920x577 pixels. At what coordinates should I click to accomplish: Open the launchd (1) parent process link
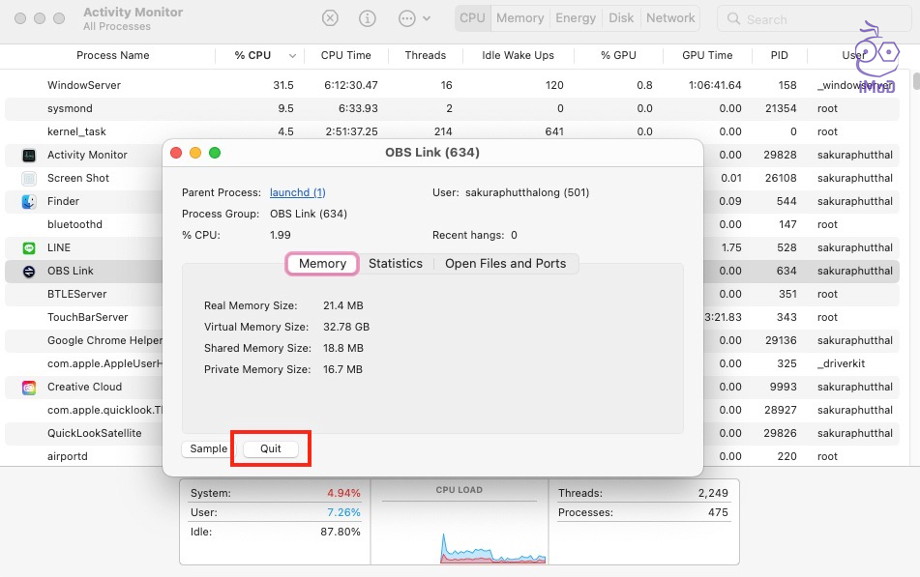coord(297,192)
